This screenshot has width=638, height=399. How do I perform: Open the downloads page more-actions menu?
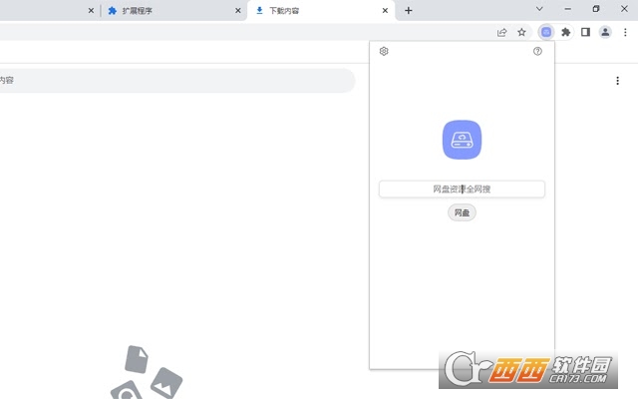click(x=618, y=81)
